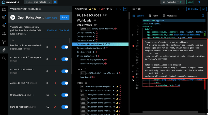Click the OPA rules search field

(39, 40)
